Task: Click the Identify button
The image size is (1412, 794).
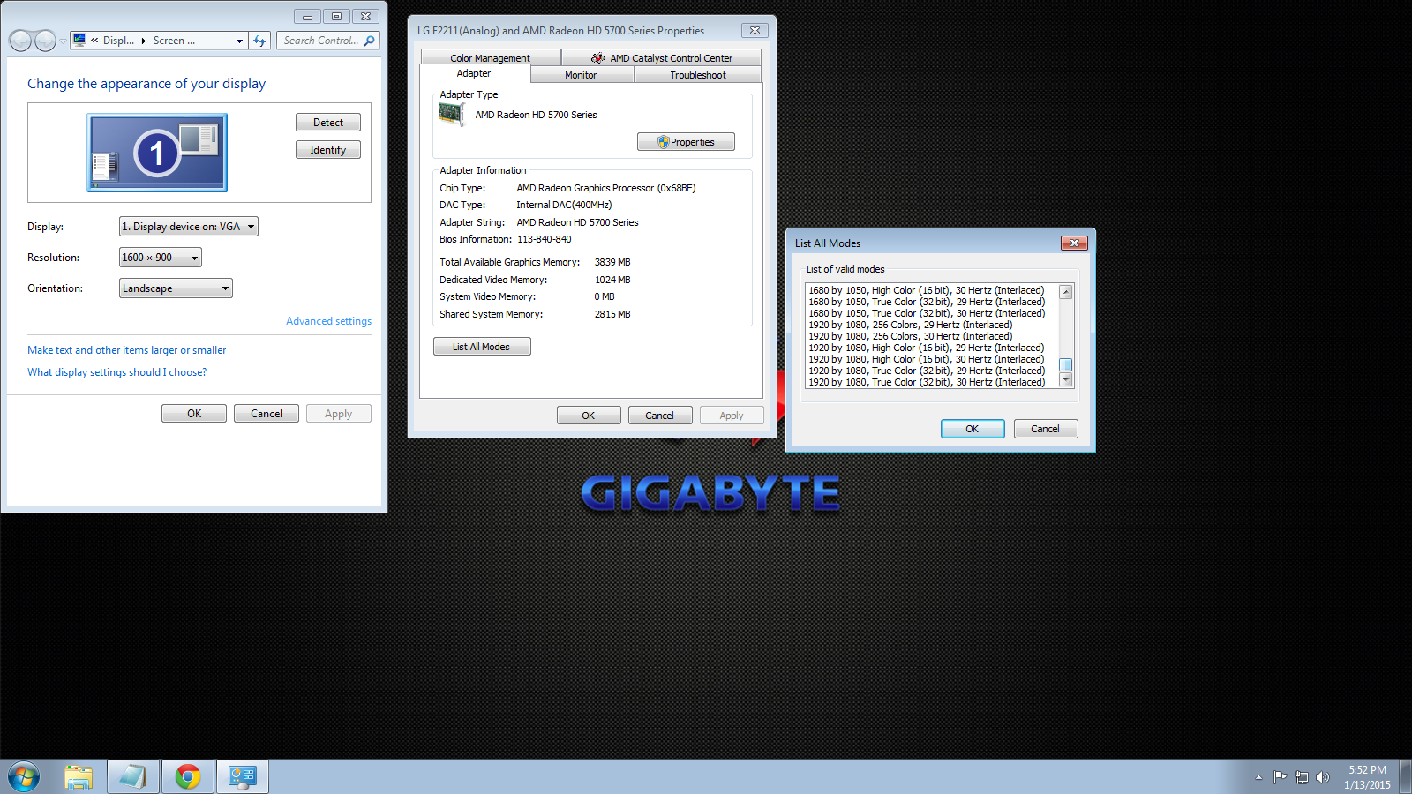Action: (x=328, y=150)
